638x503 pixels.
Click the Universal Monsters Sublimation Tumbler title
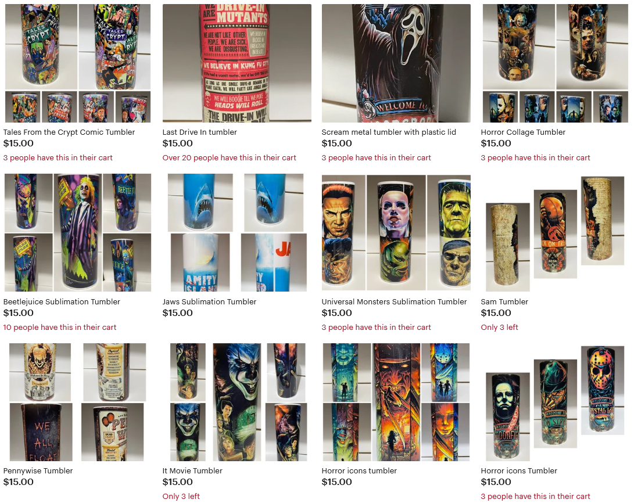394,301
